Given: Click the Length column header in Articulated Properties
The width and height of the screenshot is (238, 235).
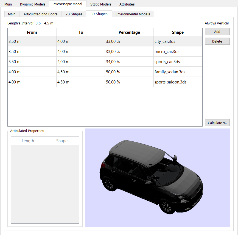Looking at the screenshot, I should (28, 141).
